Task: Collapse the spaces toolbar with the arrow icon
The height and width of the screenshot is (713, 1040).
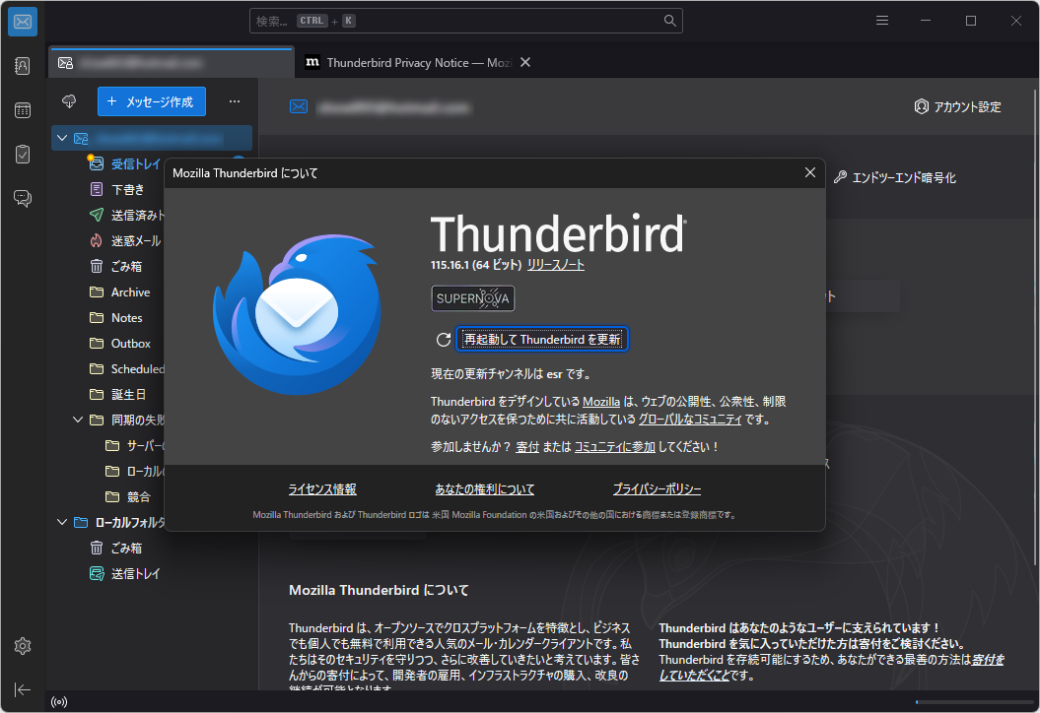Action: (x=22, y=689)
